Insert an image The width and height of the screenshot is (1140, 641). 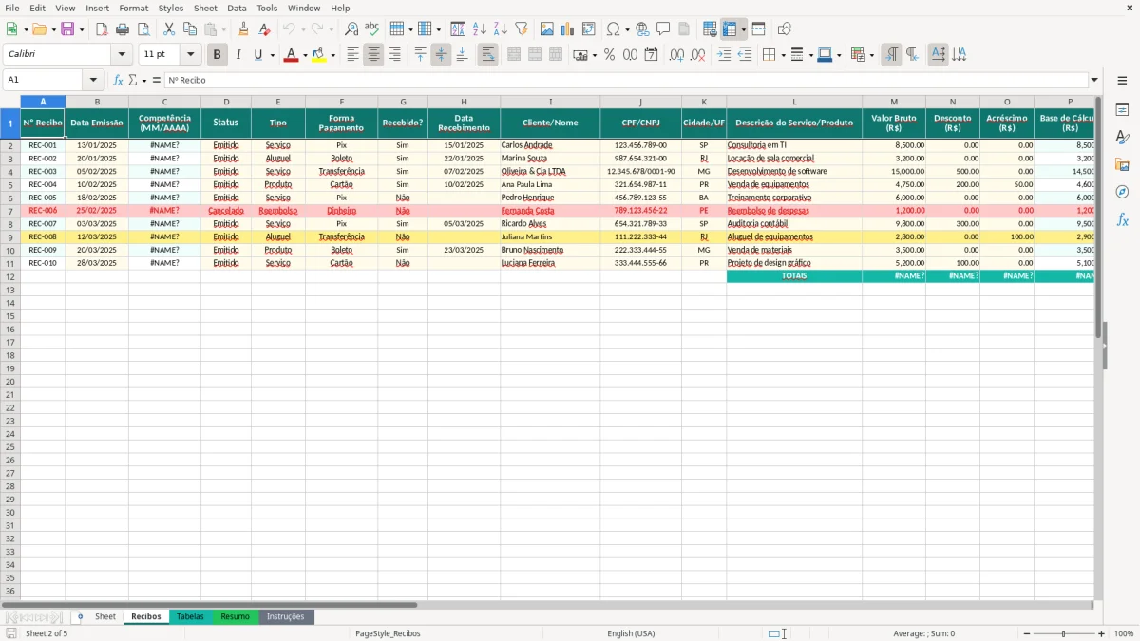[547, 29]
